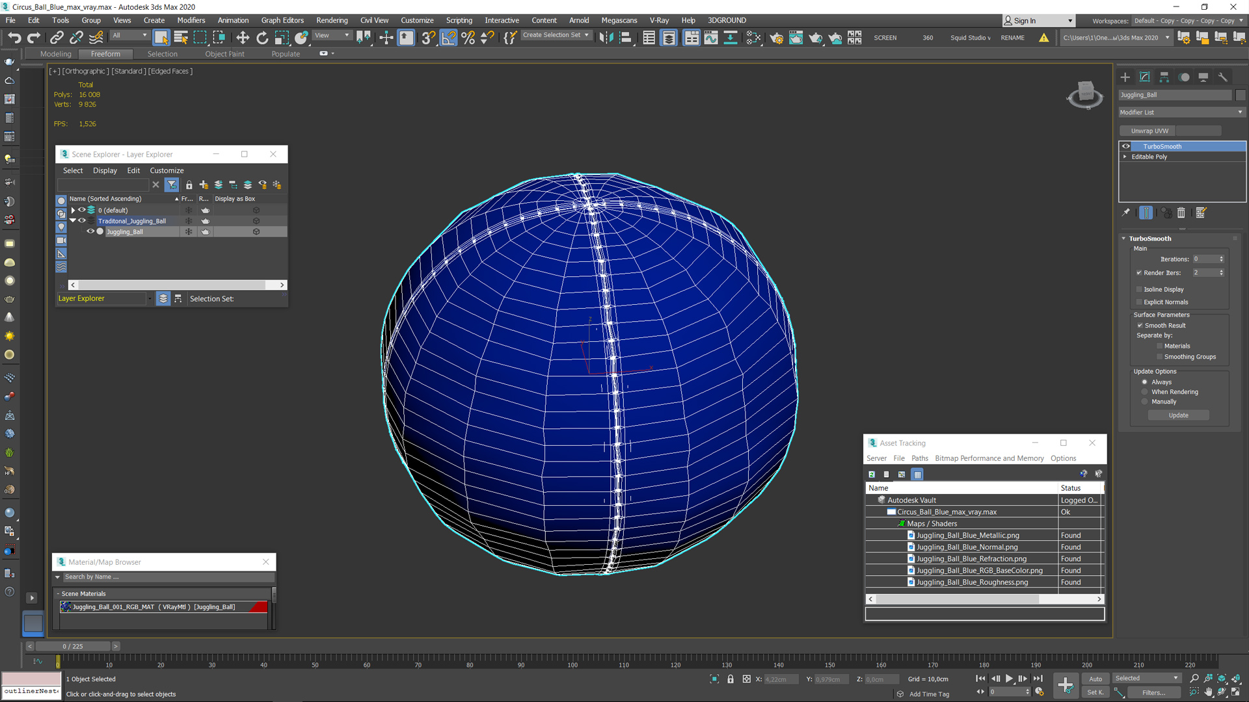The width and height of the screenshot is (1249, 702).
Task: Open the Rendering menu
Action: pos(332,20)
